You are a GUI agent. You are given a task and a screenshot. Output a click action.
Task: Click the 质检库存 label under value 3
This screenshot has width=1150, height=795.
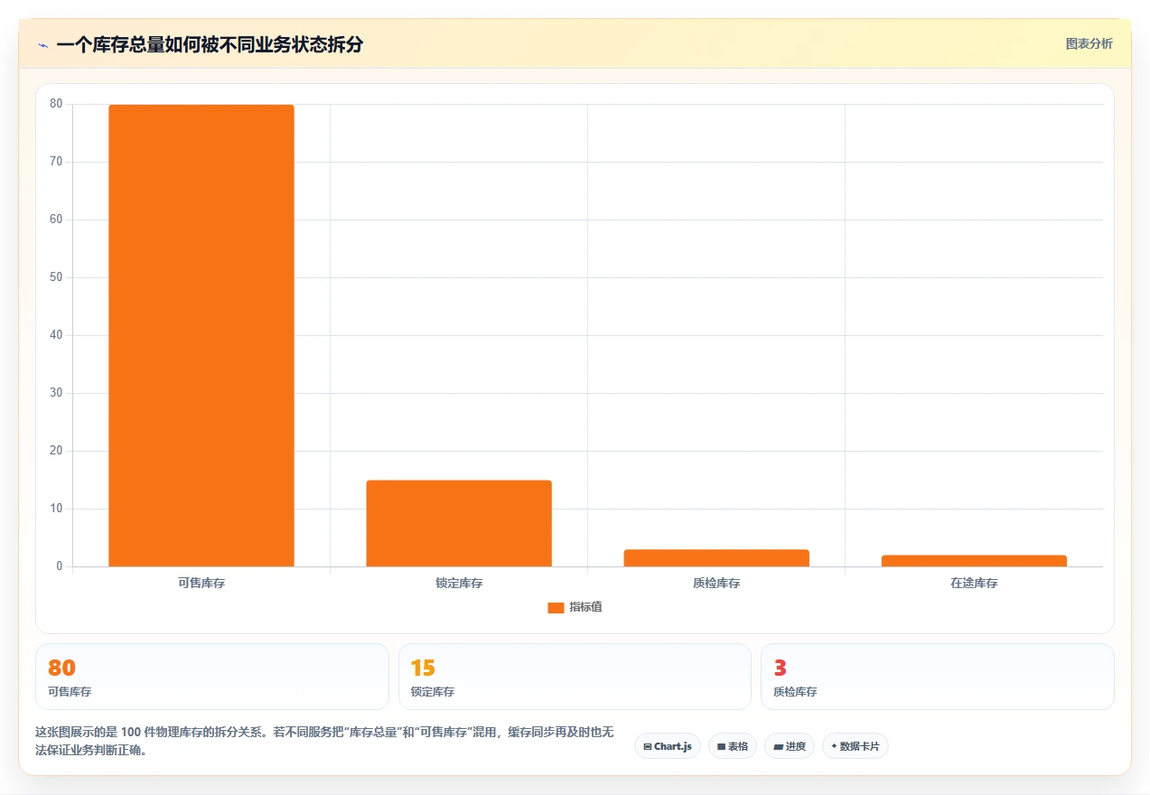tap(795, 692)
